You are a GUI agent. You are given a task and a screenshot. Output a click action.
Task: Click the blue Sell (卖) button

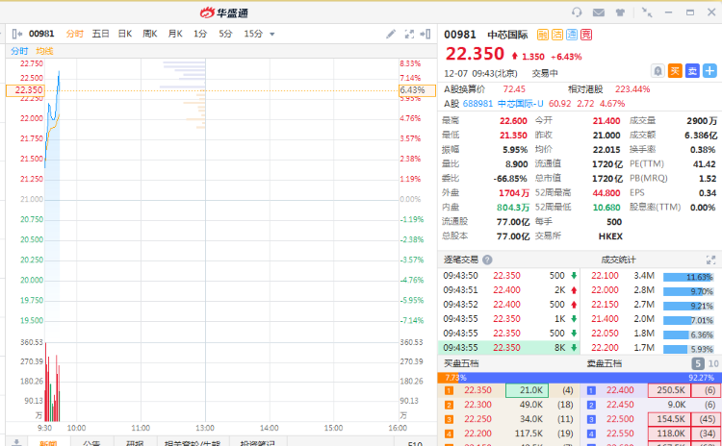692,70
